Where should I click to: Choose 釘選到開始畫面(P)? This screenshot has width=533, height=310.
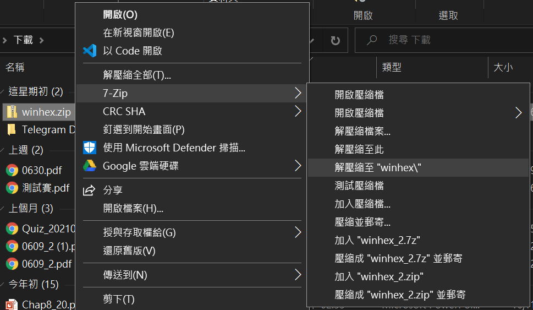point(192,129)
